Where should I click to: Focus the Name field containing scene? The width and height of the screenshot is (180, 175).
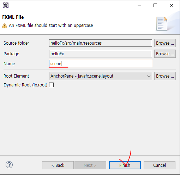tap(101, 64)
